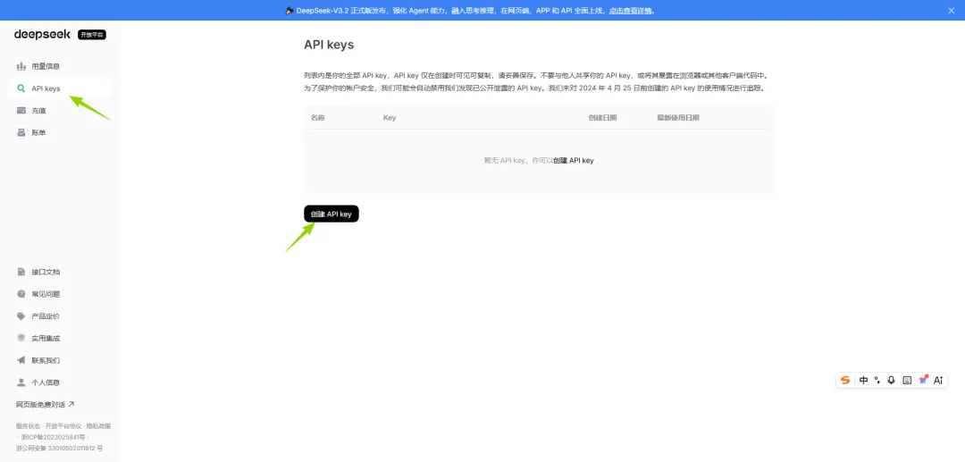Click the 充值 card icon

[21, 111]
